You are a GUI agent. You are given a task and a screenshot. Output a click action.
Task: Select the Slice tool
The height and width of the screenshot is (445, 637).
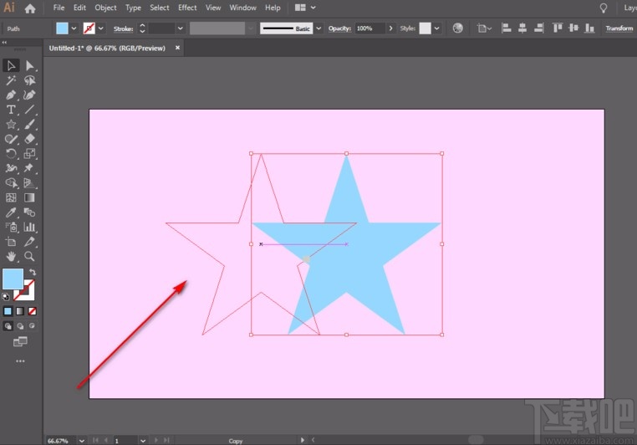[x=29, y=242]
